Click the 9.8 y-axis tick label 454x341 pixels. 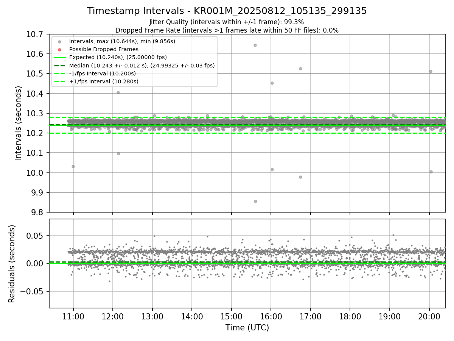[37, 212]
